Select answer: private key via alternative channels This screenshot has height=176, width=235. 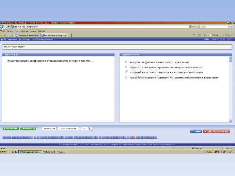pyautogui.click(x=126, y=67)
